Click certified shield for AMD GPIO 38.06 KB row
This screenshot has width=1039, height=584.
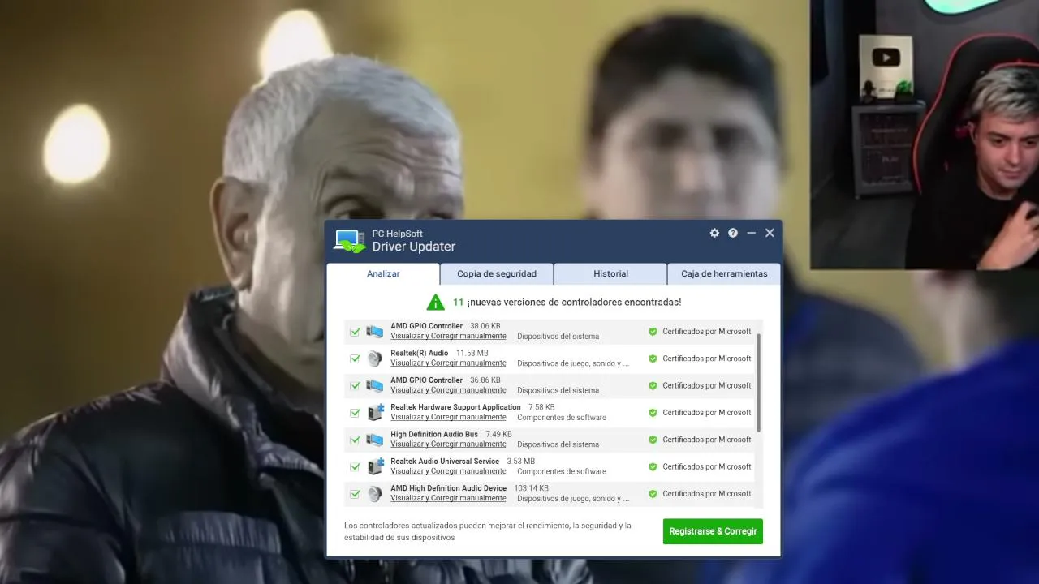point(653,332)
